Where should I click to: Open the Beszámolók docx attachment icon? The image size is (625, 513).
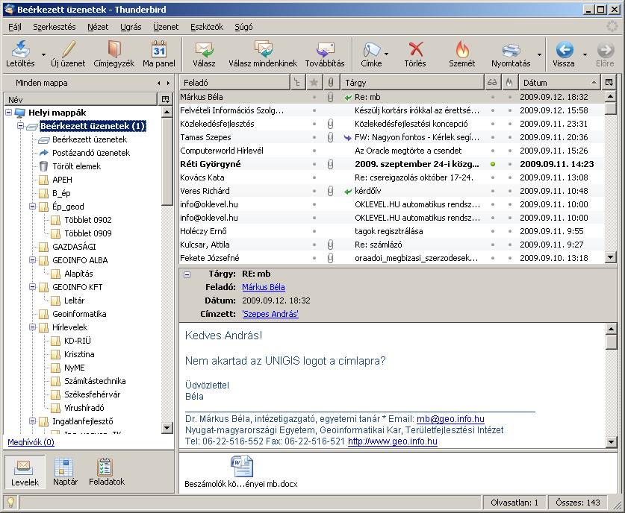tap(241, 466)
